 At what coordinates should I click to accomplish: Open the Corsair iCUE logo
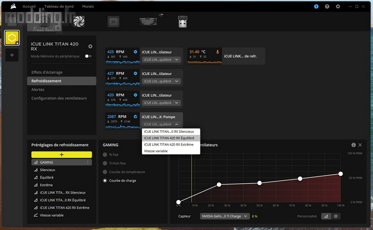point(13,6)
